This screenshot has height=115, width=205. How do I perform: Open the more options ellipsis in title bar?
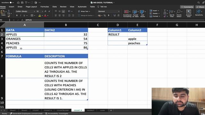pos(40,3)
